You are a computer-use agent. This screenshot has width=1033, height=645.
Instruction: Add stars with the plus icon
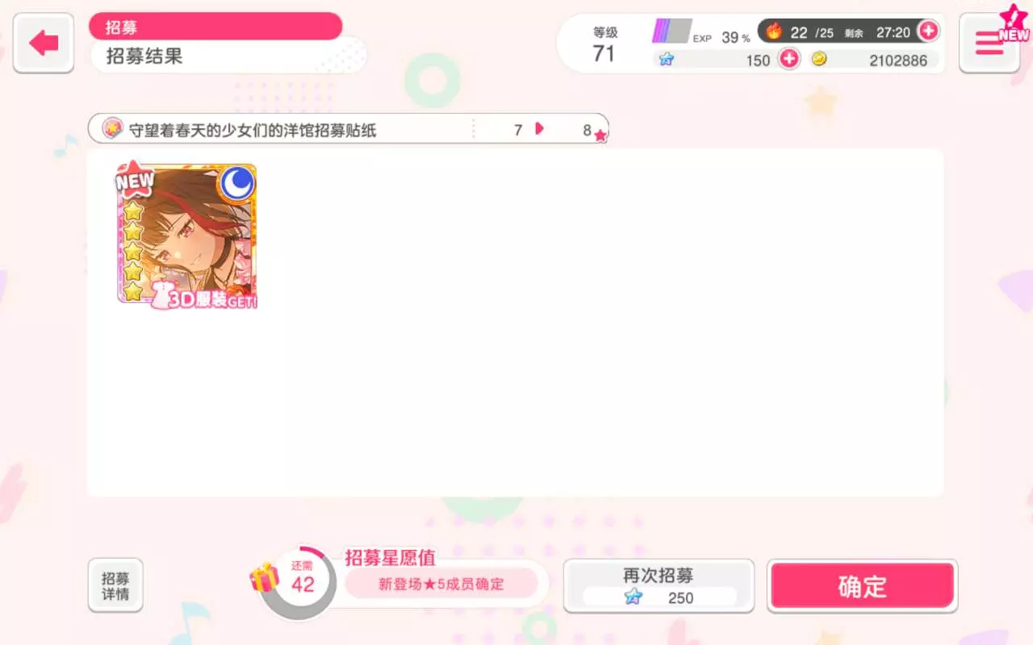tap(789, 59)
